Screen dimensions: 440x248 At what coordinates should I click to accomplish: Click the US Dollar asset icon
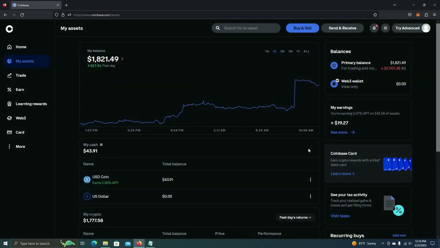coord(87,196)
